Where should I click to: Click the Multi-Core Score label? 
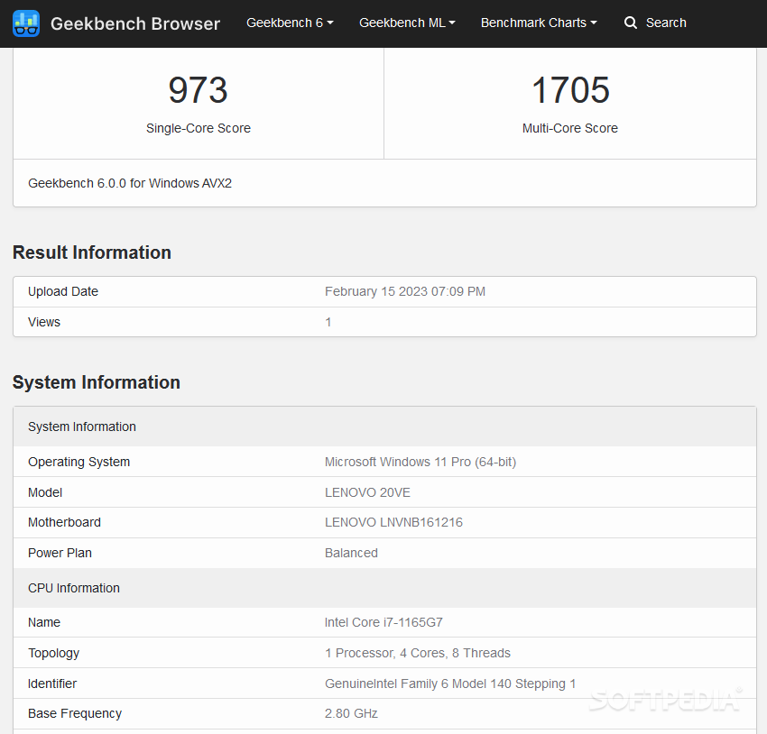pyautogui.click(x=570, y=128)
